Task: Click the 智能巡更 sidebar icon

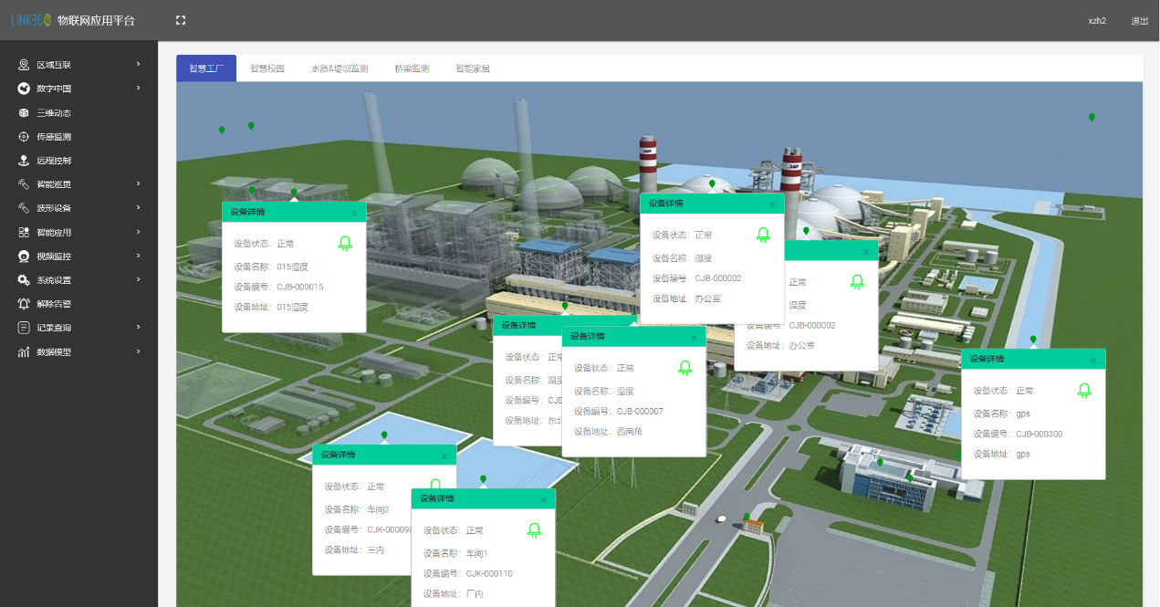Action: tap(24, 184)
